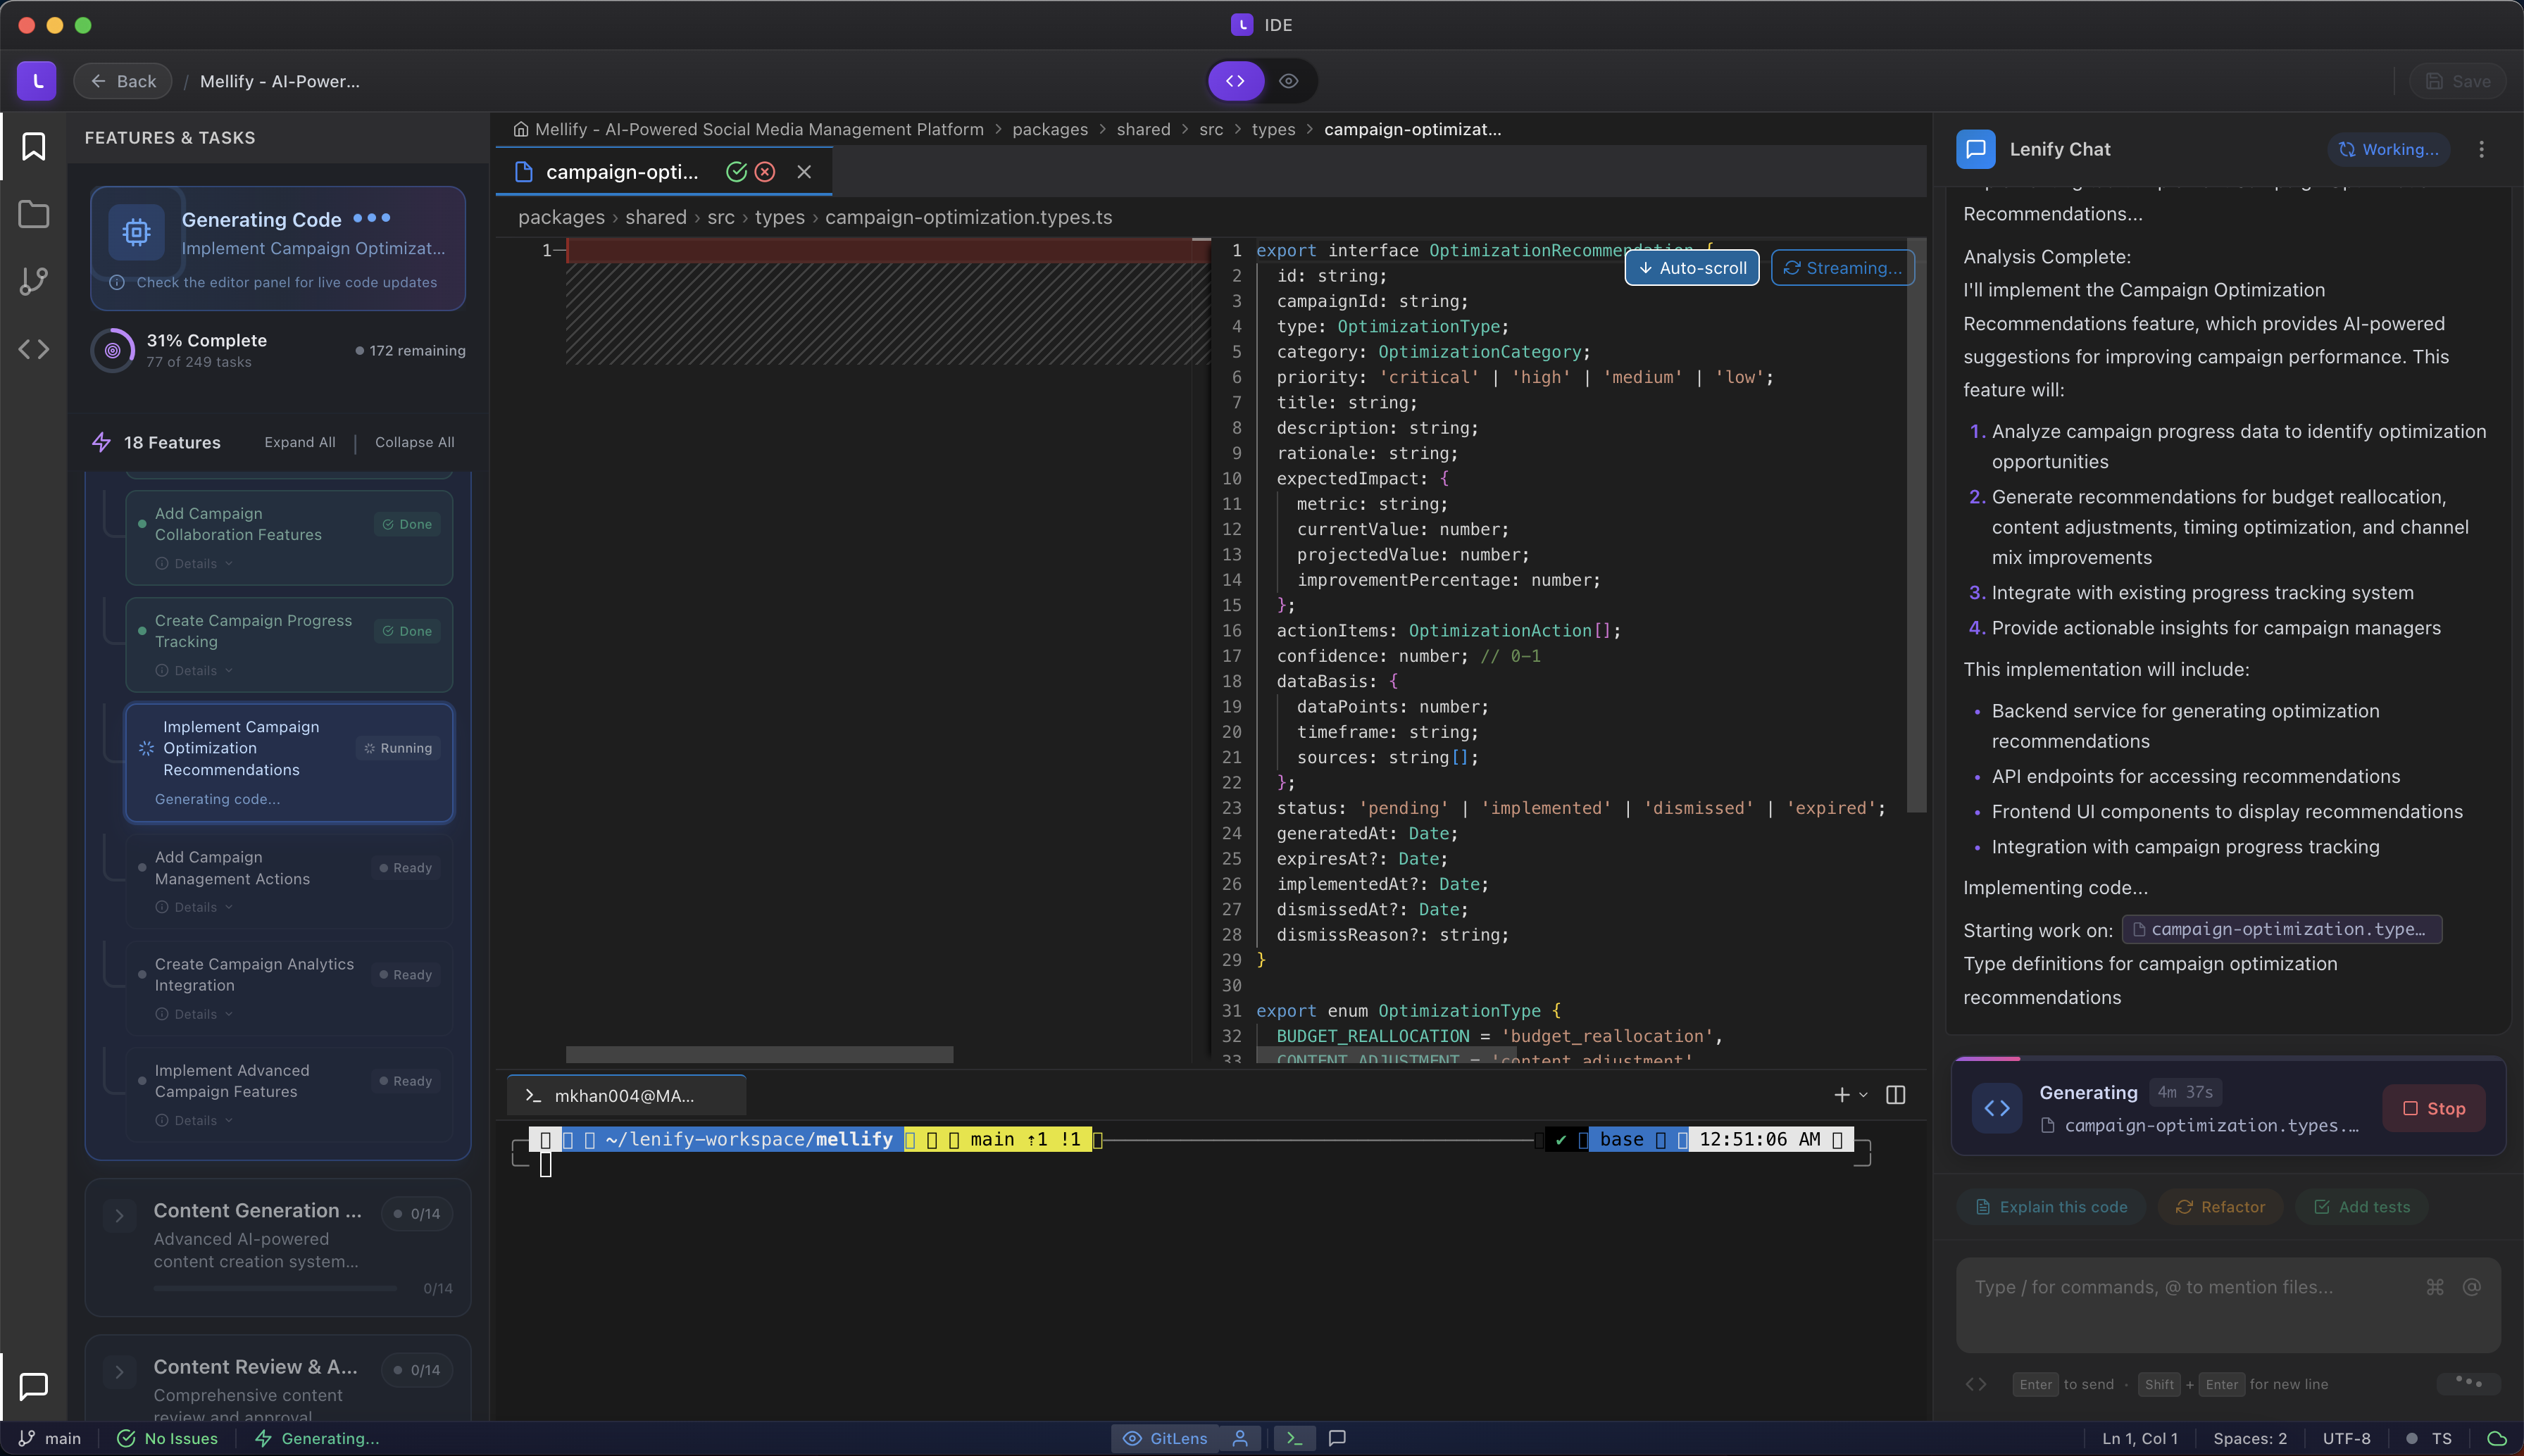Switch to code view mode toggle
Screen dimensions: 2524x1456
(x=1236, y=81)
